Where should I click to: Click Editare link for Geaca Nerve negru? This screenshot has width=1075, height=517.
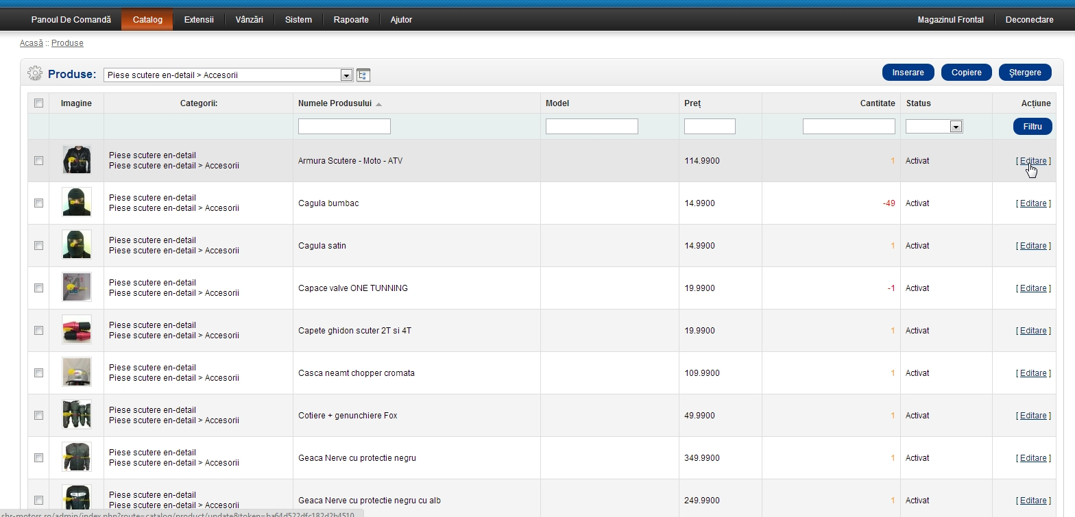(x=1032, y=458)
